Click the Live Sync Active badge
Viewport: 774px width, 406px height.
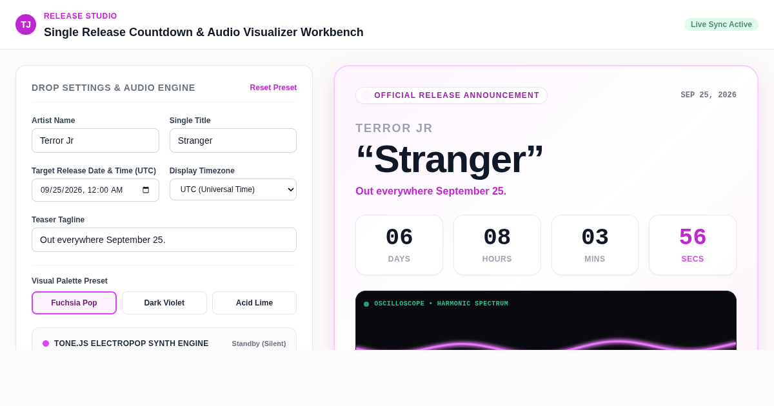[721, 24]
